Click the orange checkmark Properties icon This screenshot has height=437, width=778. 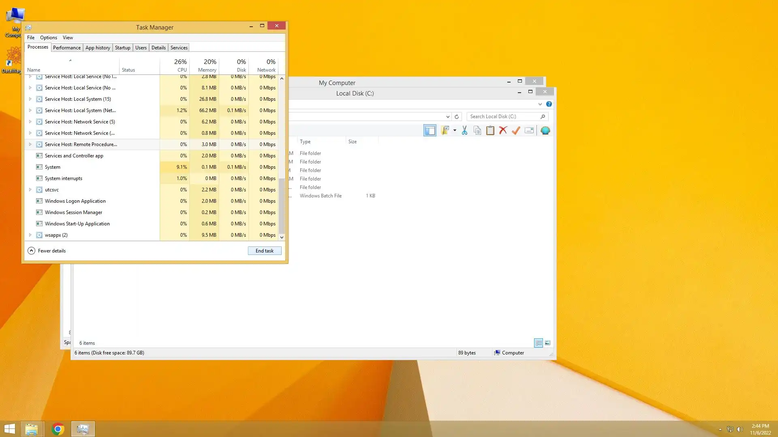516,130
